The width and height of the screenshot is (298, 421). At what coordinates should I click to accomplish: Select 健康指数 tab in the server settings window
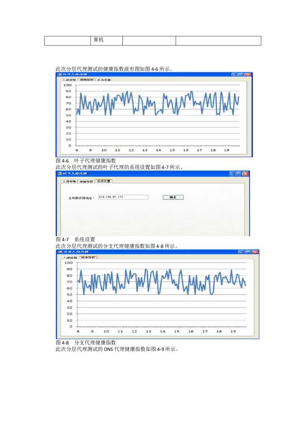point(86,181)
